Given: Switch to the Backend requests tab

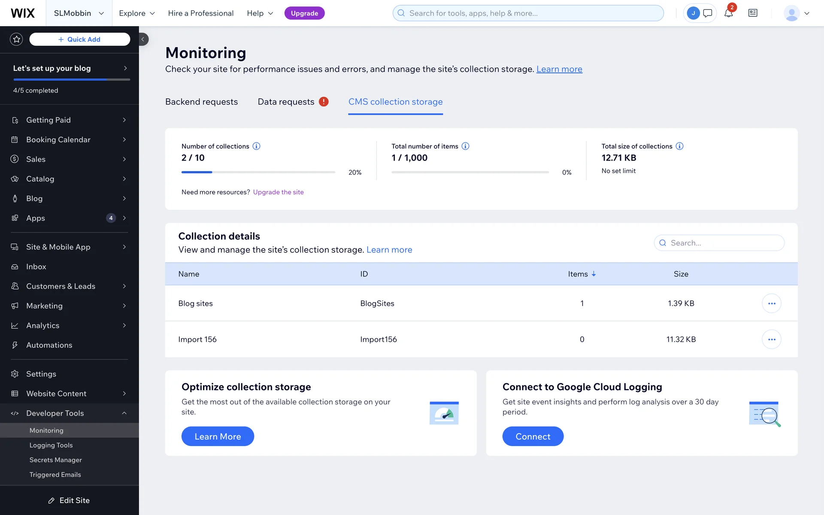Looking at the screenshot, I should pos(201,102).
